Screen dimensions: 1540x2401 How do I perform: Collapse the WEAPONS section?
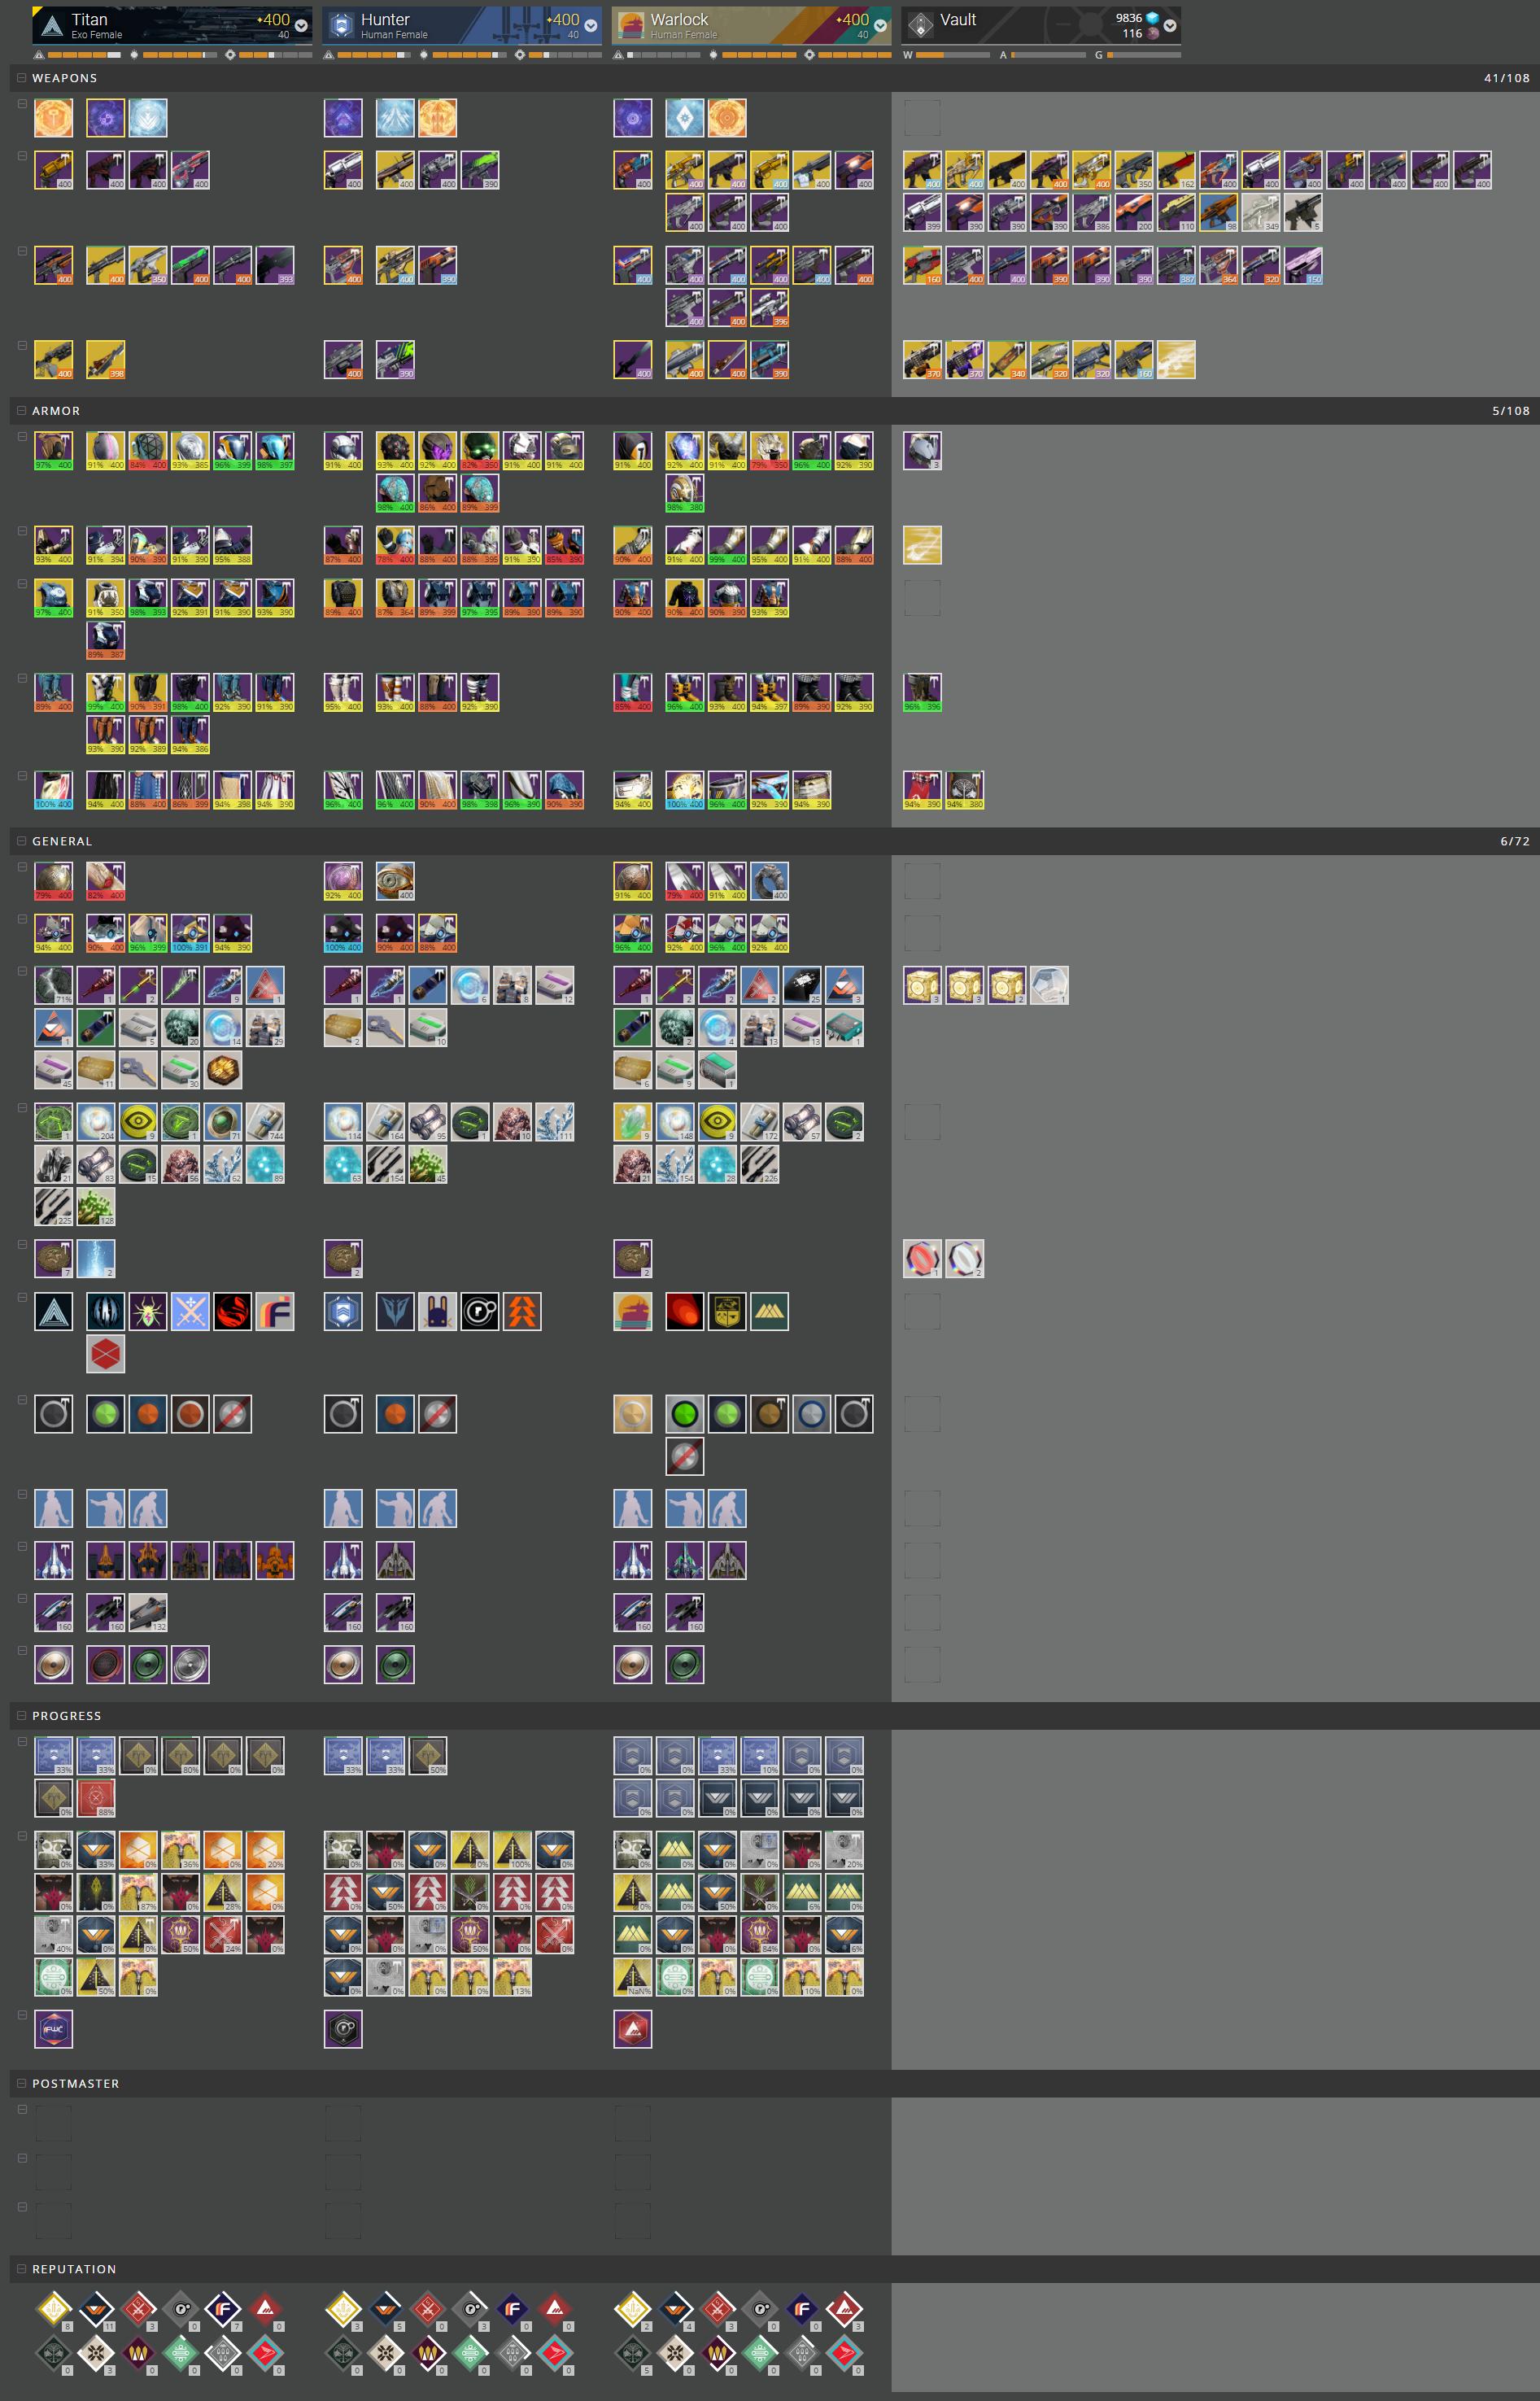pyautogui.click(x=21, y=77)
